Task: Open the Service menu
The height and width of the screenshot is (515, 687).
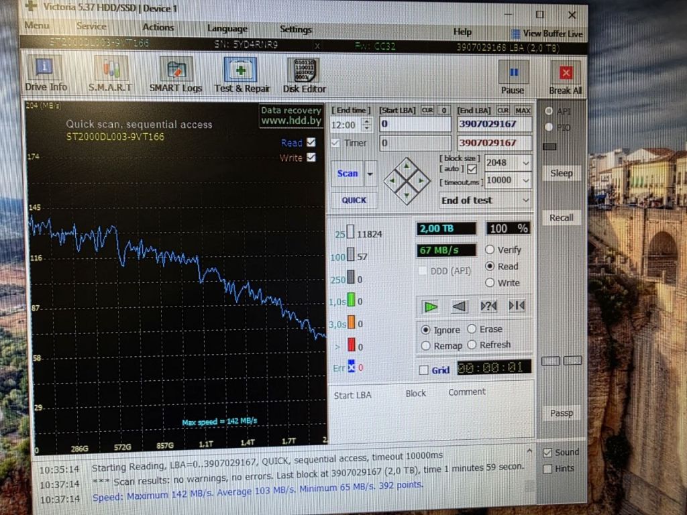Action: tap(91, 26)
